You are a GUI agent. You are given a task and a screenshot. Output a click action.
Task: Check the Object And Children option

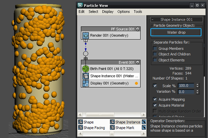click(x=155, y=54)
